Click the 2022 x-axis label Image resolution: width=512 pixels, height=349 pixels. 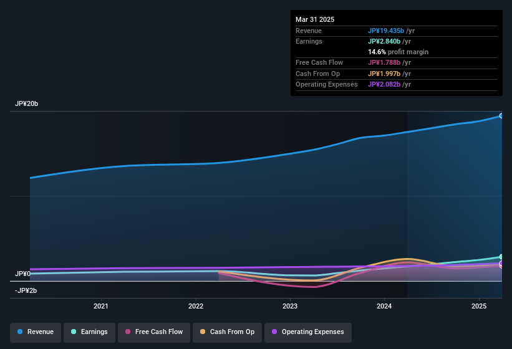coord(196,306)
